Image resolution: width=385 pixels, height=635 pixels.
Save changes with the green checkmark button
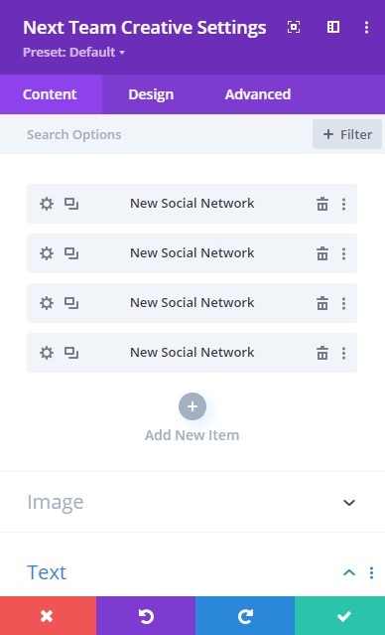[339, 616]
